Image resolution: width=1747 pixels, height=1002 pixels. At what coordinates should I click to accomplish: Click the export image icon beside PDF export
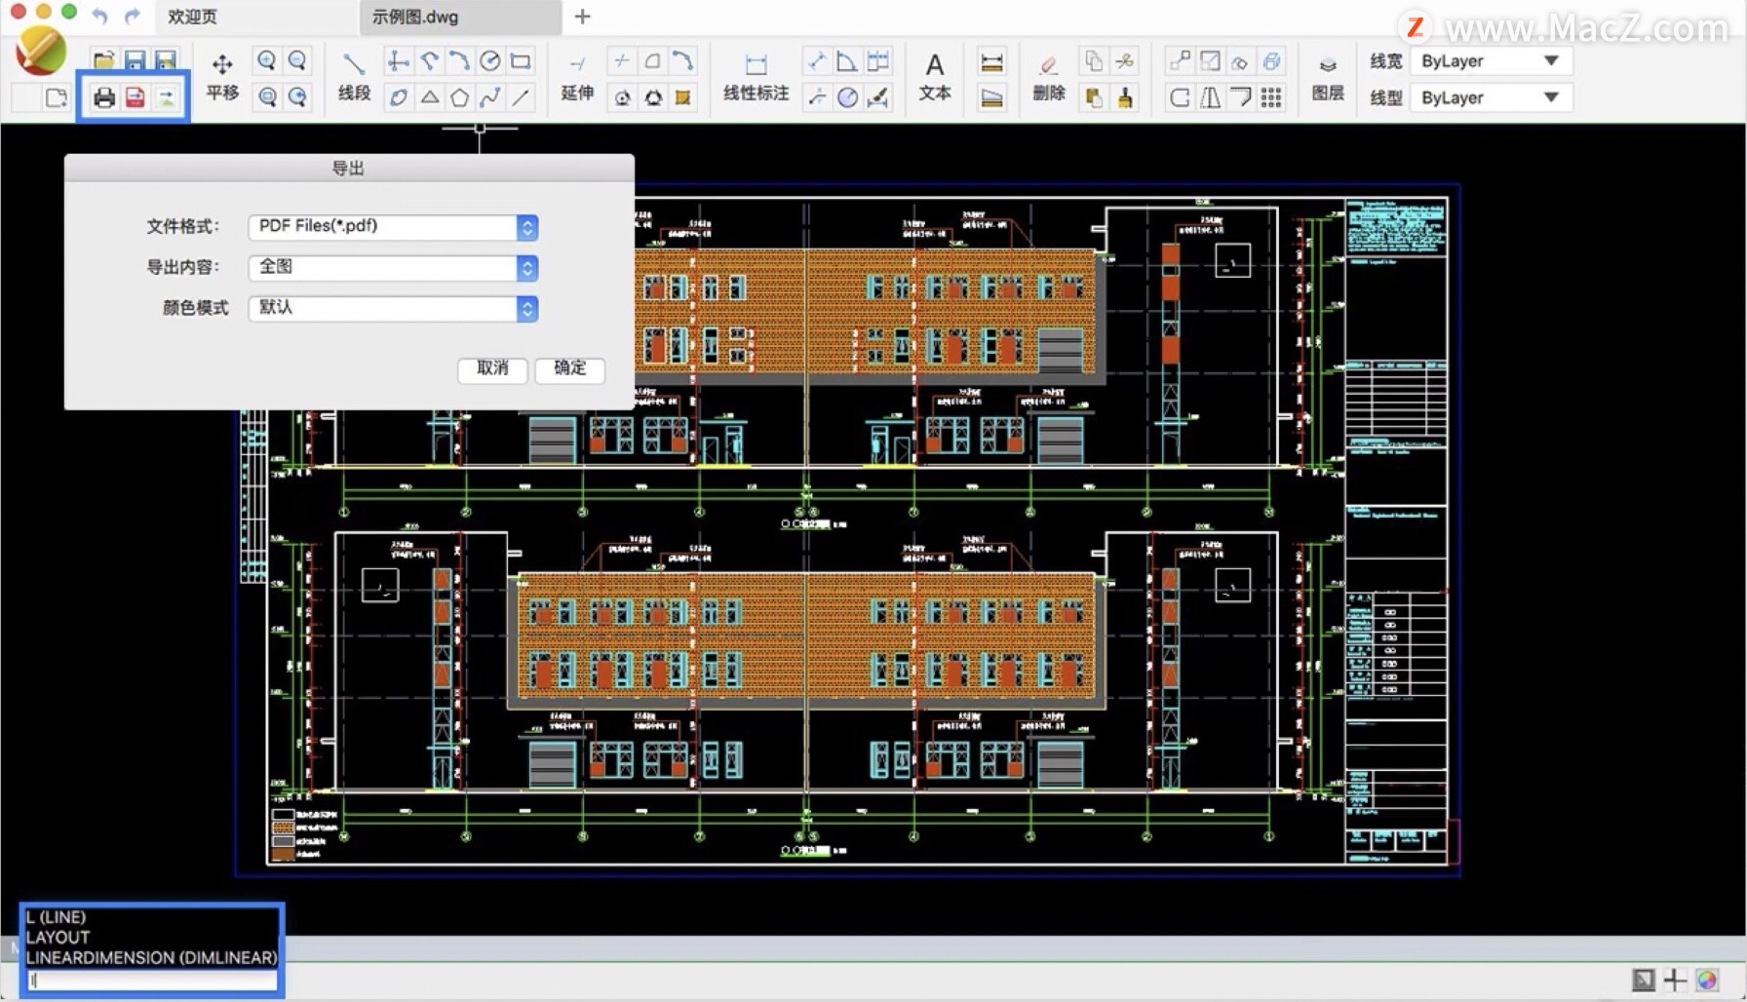pyautogui.click(x=167, y=96)
